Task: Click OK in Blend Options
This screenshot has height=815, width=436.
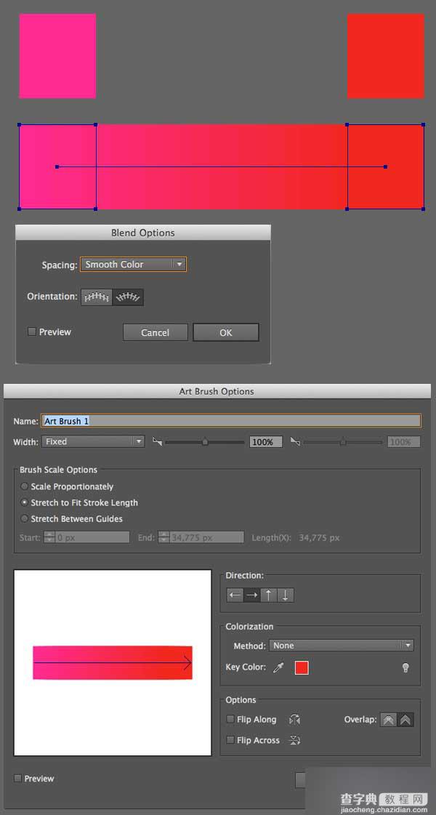Action: 225,333
